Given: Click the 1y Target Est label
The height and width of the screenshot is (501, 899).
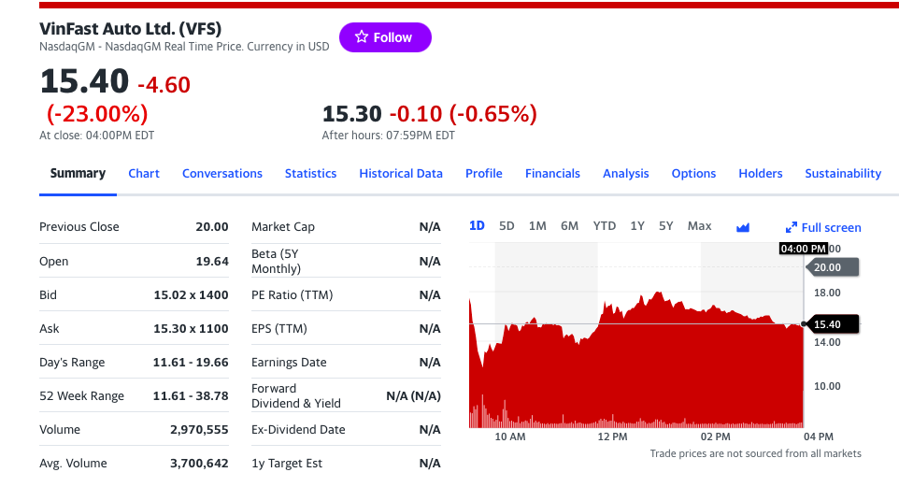Looking at the screenshot, I should click(287, 464).
